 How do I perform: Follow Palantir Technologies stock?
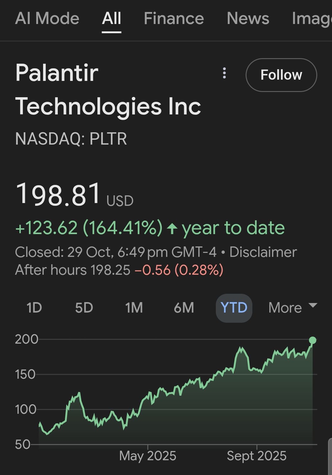[281, 75]
